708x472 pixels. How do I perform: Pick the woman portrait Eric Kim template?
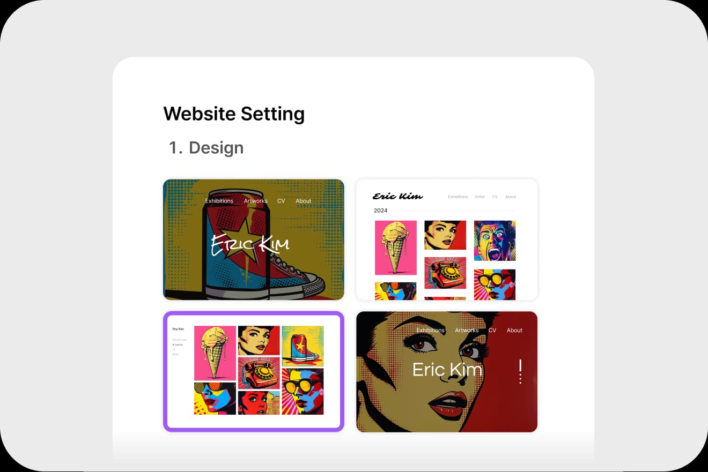tap(447, 371)
